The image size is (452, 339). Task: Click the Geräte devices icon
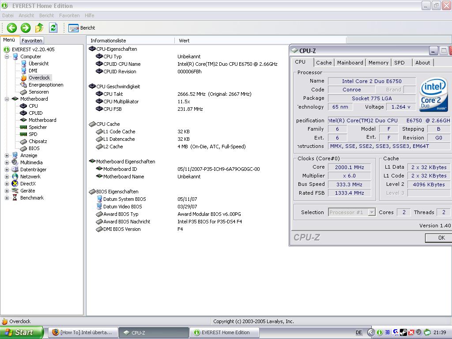click(x=15, y=191)
